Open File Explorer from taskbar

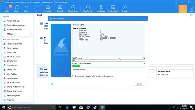click(x=74, y=107)
